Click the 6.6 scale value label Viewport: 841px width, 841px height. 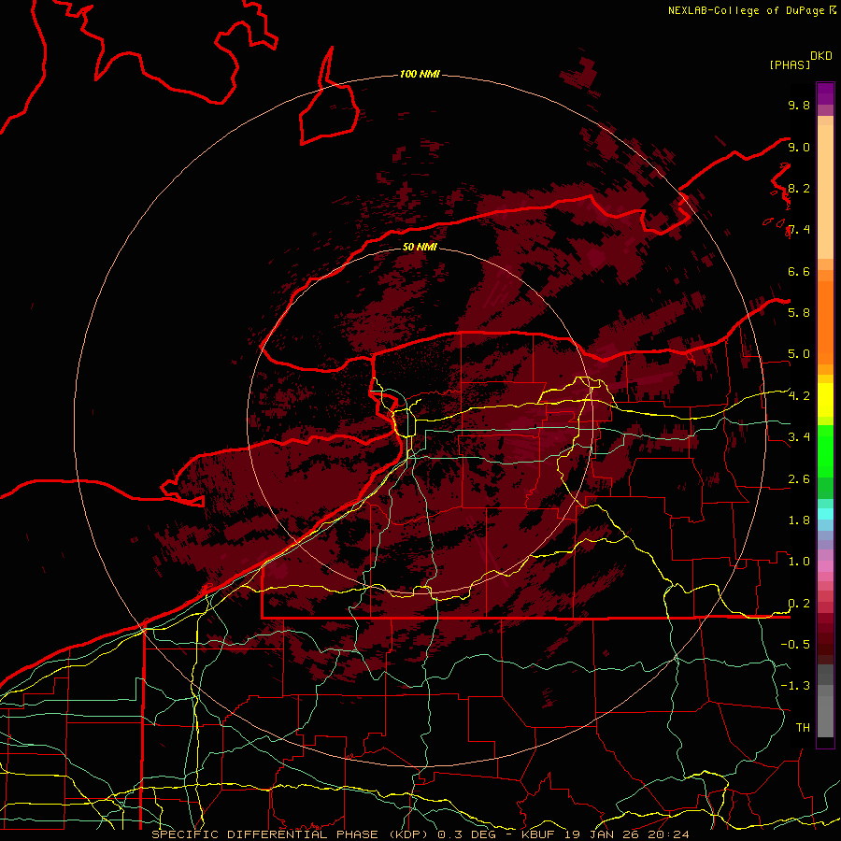click(x=799, y=272)
